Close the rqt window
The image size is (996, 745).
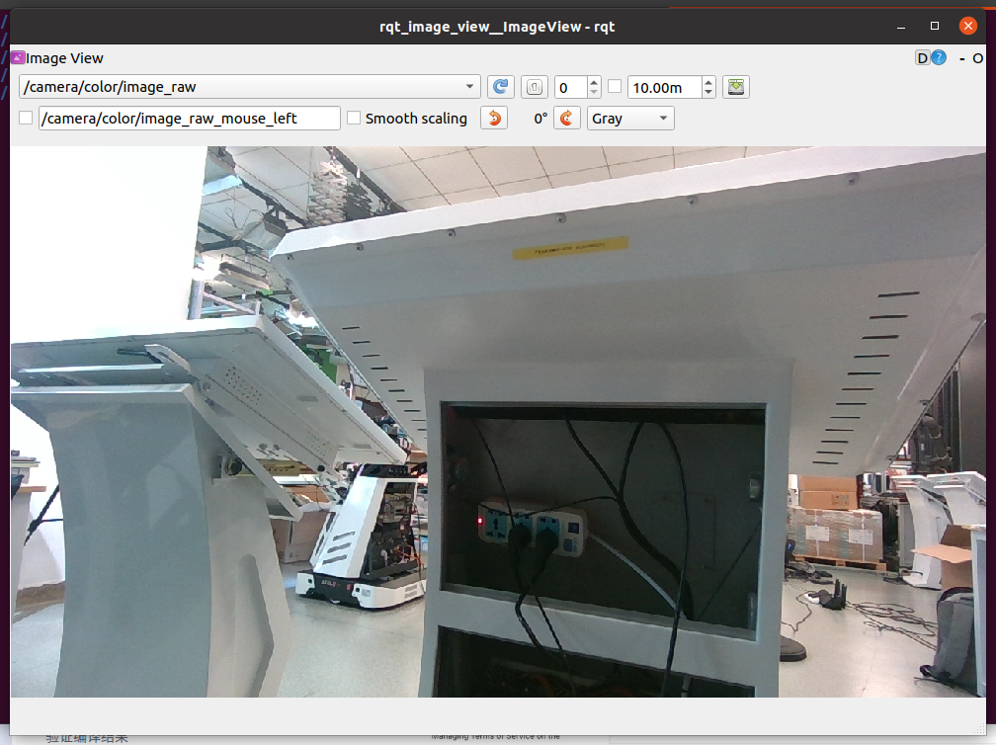coord(968,26)
